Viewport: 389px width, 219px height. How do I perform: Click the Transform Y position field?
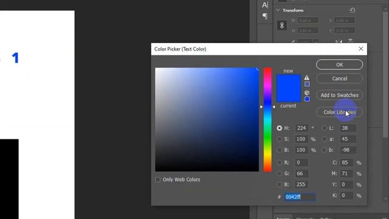[345, 30]
